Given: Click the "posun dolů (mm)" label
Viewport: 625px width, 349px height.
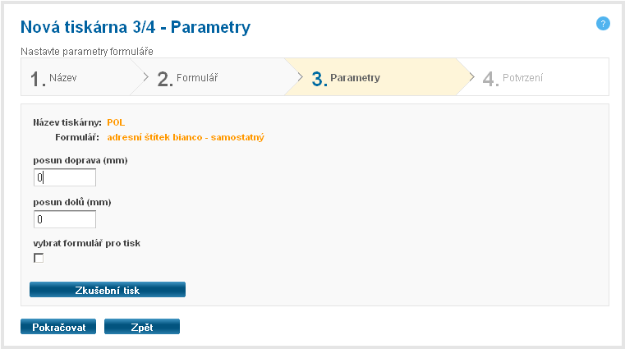Looking at the screenshot, I should pos(72,202).
